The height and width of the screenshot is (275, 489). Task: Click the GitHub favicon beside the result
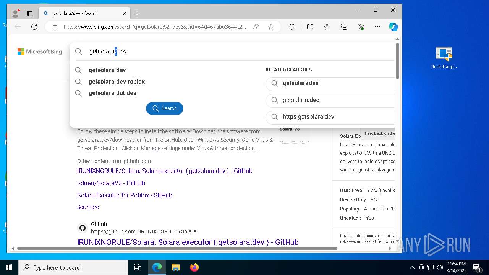click(83, 228)
